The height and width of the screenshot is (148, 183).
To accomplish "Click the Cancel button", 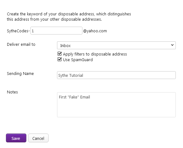I will pos(38,138).
